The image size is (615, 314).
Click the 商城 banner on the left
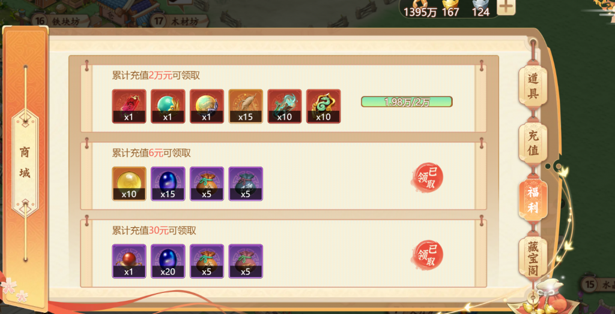coord(25,162)
